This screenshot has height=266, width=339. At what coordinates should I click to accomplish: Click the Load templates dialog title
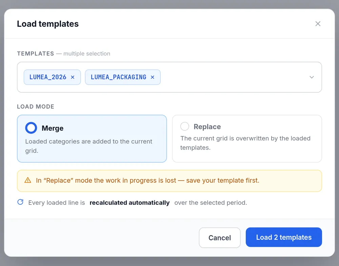coord(48,24)
